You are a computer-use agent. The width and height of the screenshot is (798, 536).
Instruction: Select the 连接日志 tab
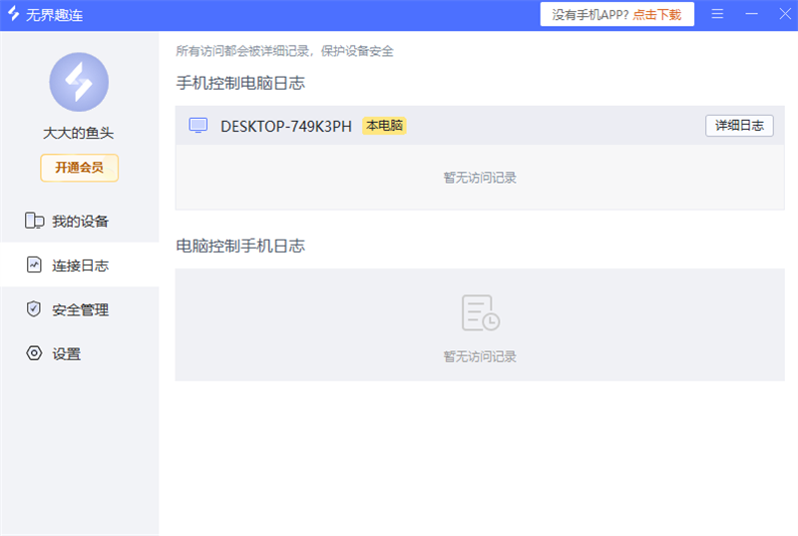(x=80, y=265)
